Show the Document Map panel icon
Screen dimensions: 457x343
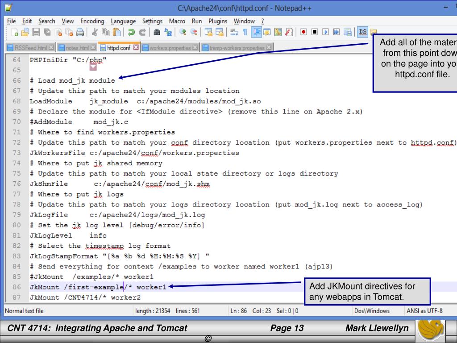278,32
